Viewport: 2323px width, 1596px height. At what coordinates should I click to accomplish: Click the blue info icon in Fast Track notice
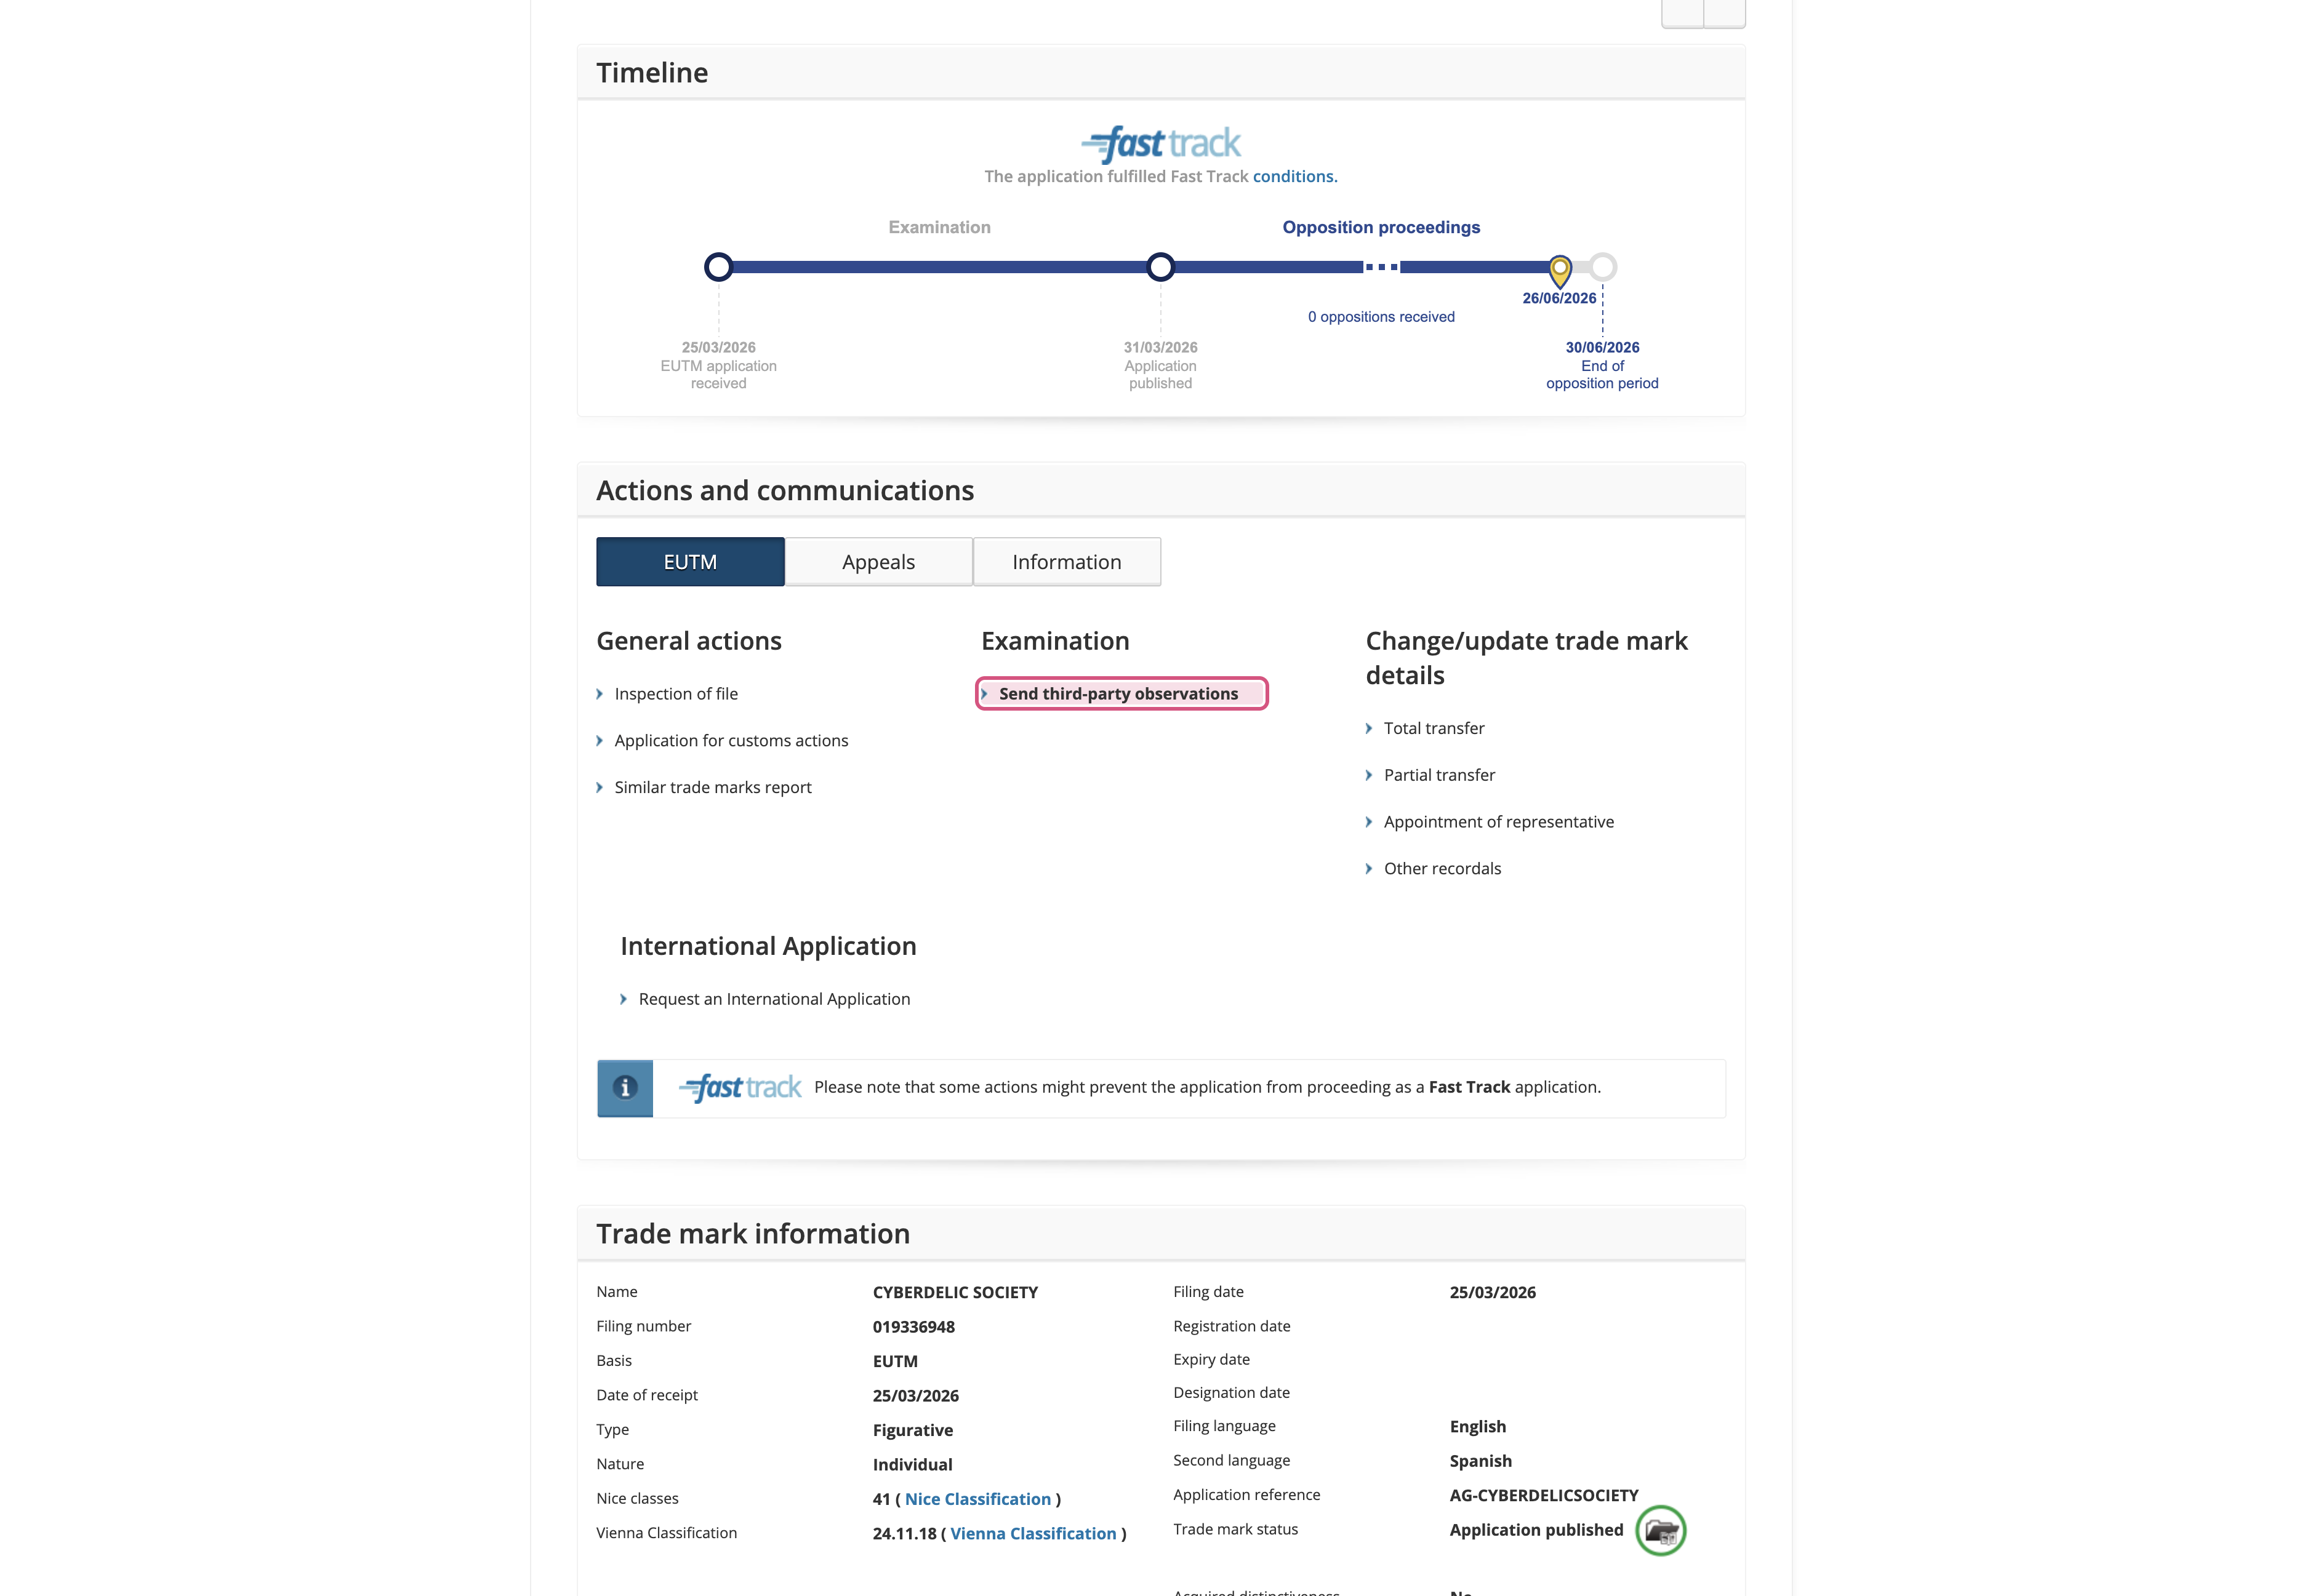[x=625, y=1088]
